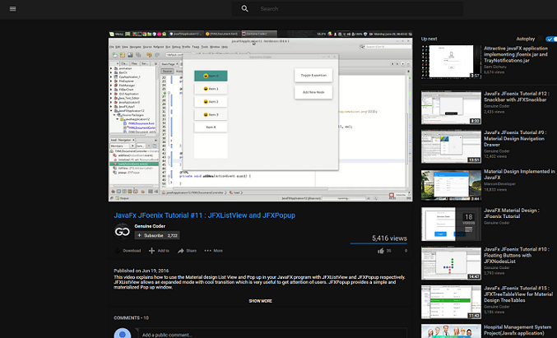The width and height of the screenshot is (557, 338).
Task: Turn off the Autoplay switch
Action: [551, 39]
